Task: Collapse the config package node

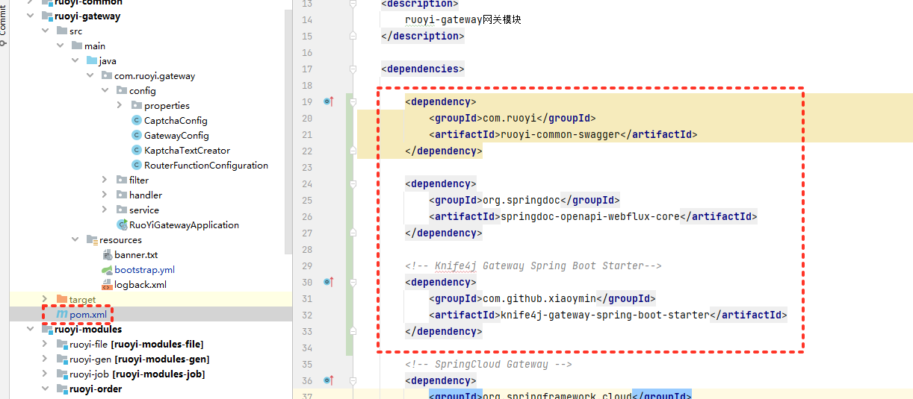Action: coord(105,91)
